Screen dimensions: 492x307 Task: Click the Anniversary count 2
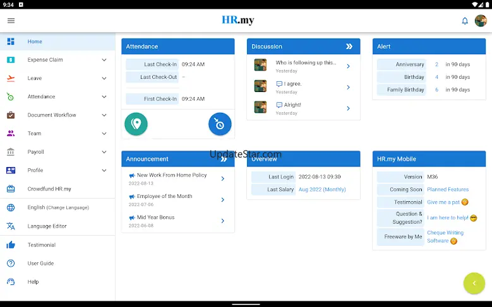[x=436, y=64]
